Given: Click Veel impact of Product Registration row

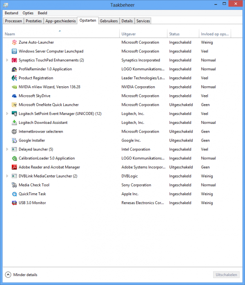Looking at the screenshot, I should tap(205, 78).
